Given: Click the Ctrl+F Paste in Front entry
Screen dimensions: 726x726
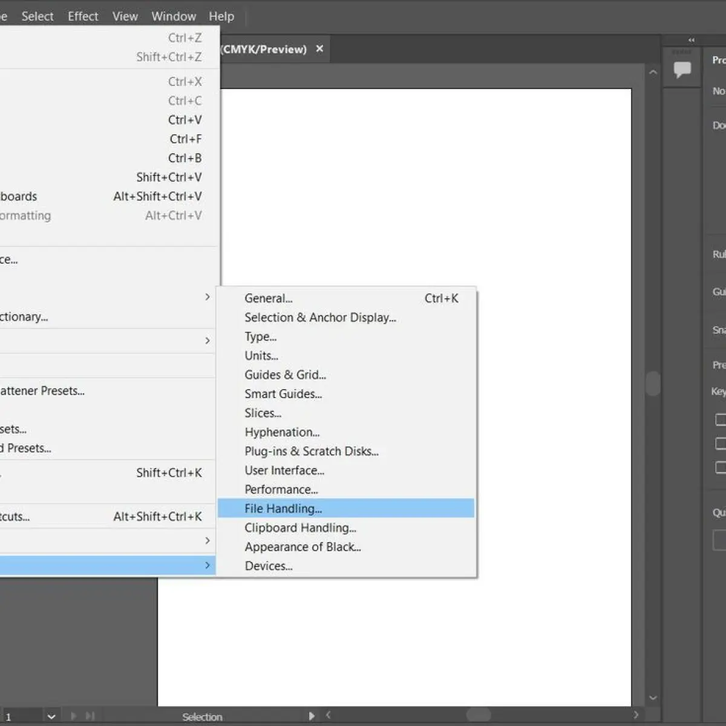Looking at the screenshot, I should 108,139.
